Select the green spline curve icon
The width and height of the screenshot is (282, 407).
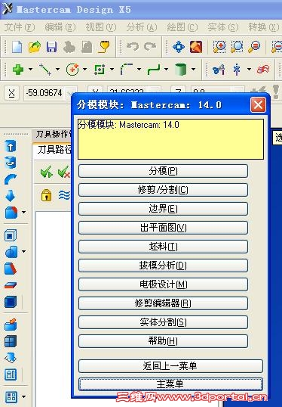click(154, 70)
